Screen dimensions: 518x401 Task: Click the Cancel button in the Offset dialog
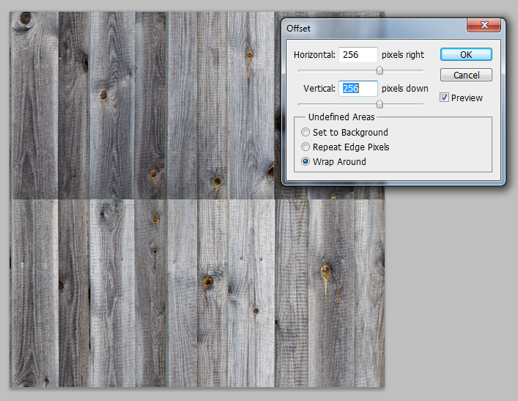coord(466,75)
